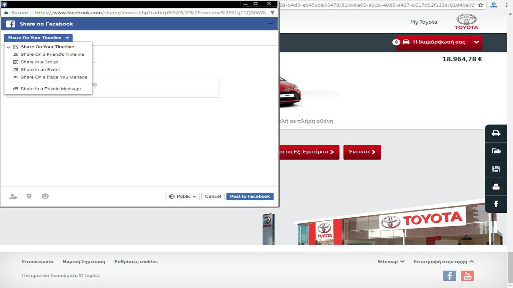This screenshot has width=513, height=288.
Task: Expand the Share On Your Timeline dropdown
Action: pyautogui.click(x=38, y=38)
